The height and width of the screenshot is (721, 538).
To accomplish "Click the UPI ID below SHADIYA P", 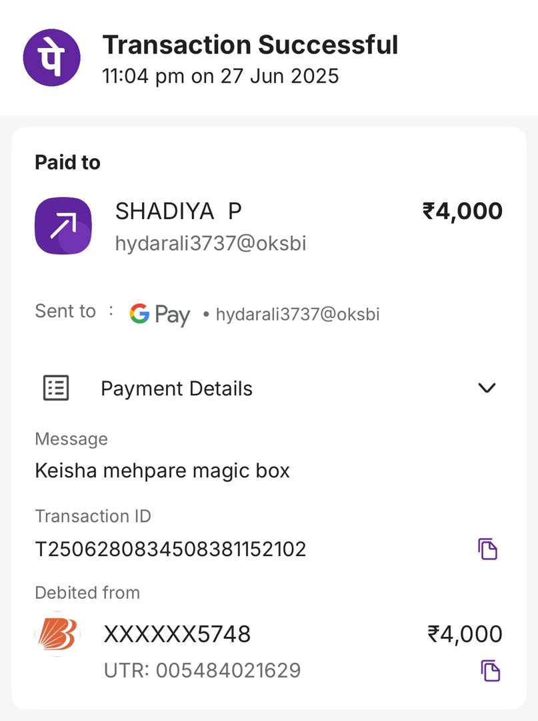I will tap(211, 244).
